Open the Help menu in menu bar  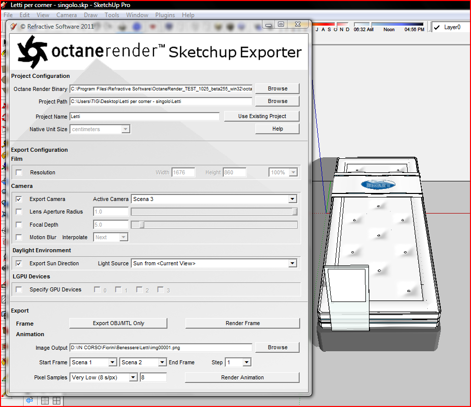[x=188, y=15]
